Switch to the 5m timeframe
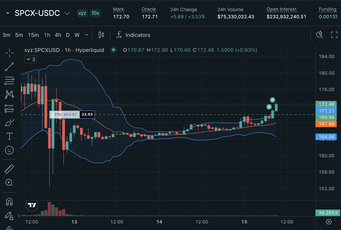 19,35
